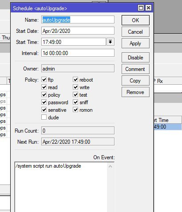The image size is (182, 212).
Task: Close the Schedule autoUpgrade dialog
Action: click(x=148, y=8)
